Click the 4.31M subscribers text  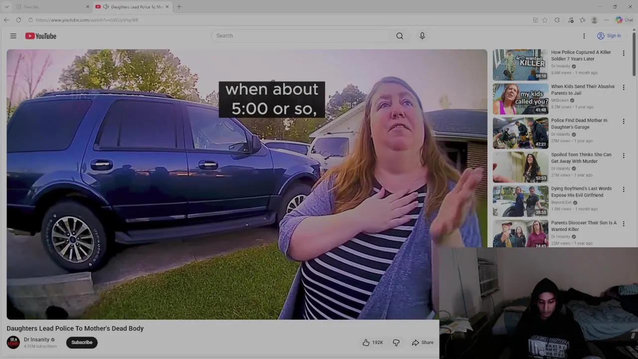[x=40, y=346]
